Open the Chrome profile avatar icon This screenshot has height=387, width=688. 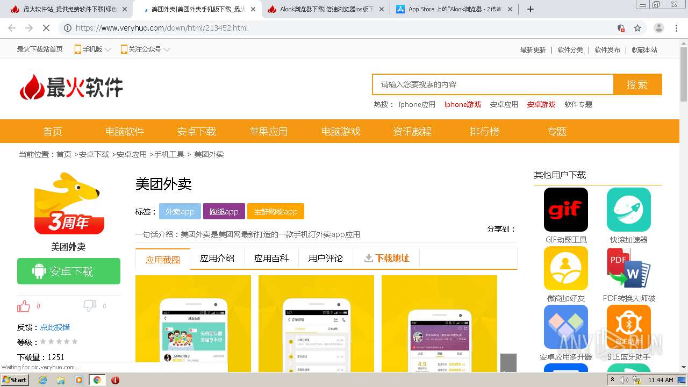(659, 28)
